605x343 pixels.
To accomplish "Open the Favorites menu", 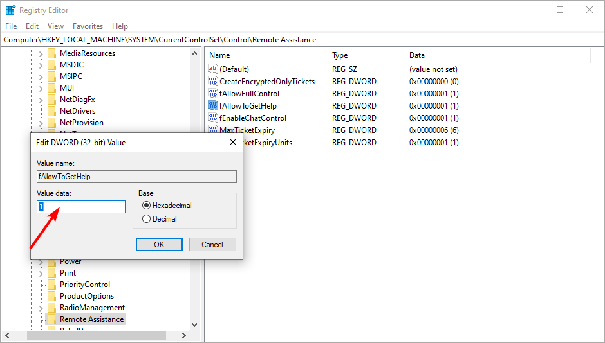I will coord(88,26).
